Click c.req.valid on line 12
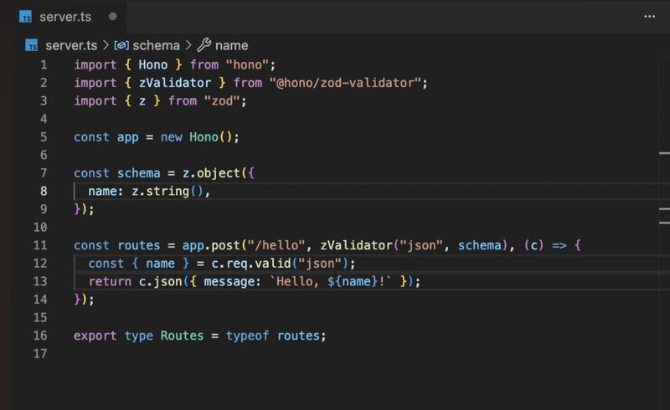Viewport: 670px width, 410px height. (x=251, y=263)
